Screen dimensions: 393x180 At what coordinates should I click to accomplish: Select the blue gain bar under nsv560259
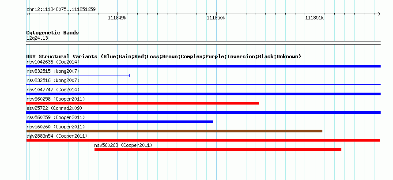120,122
